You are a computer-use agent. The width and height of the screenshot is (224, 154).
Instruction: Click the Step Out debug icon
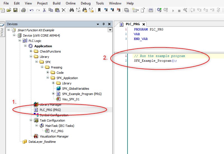pos(206,10)
